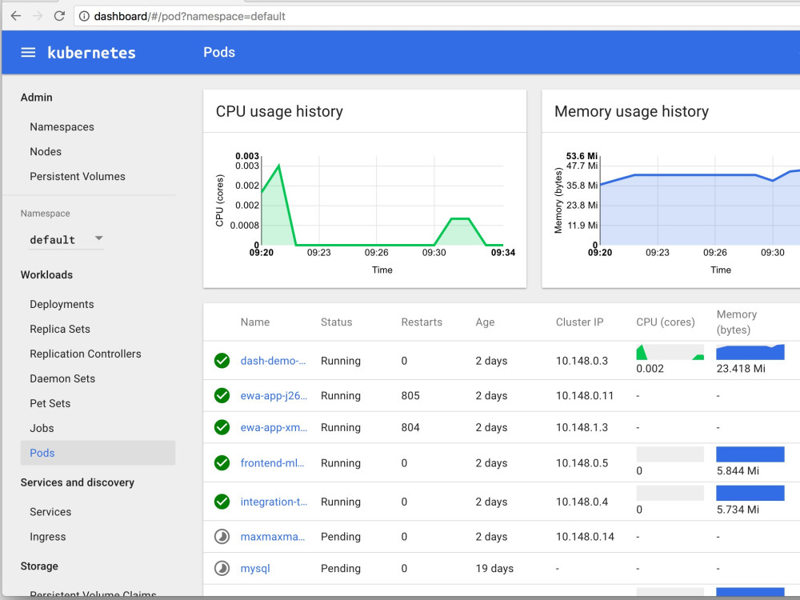Click running status icon for integration-t pod
Viewport: 800px width, 600px height.
(x=222, y=502)
